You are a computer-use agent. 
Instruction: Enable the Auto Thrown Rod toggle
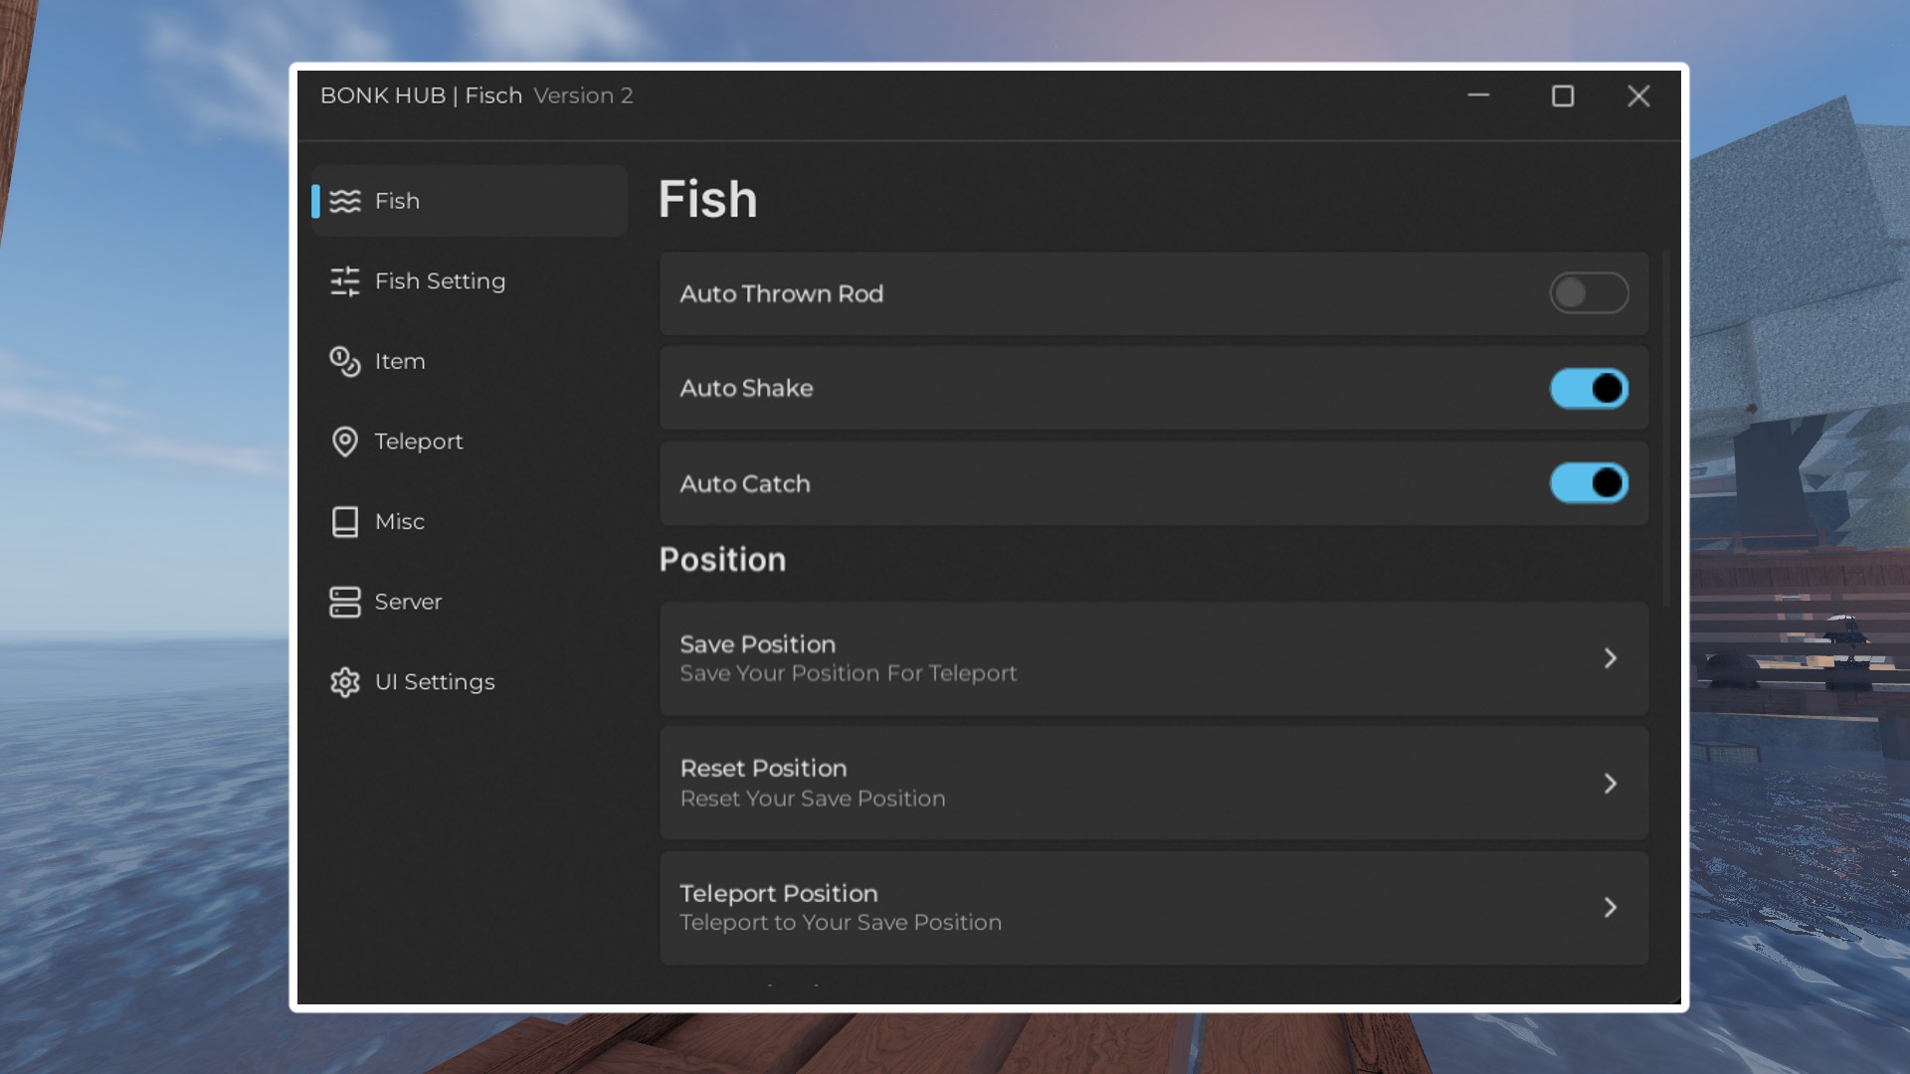[1588, 293]
